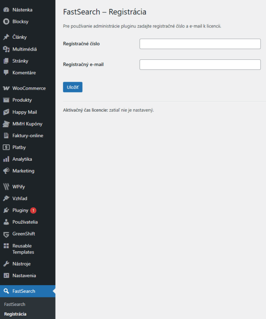Click the Platby dollar icon
The height and width of the screenshot is (319, 266).
coord(6,147)
